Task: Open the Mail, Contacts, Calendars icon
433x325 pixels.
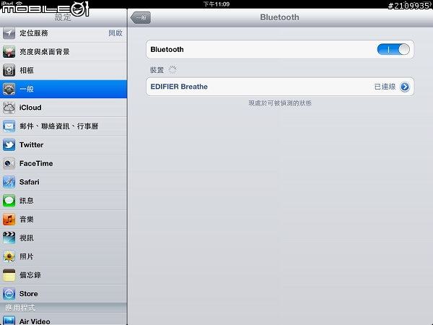Action: (9, 126)
